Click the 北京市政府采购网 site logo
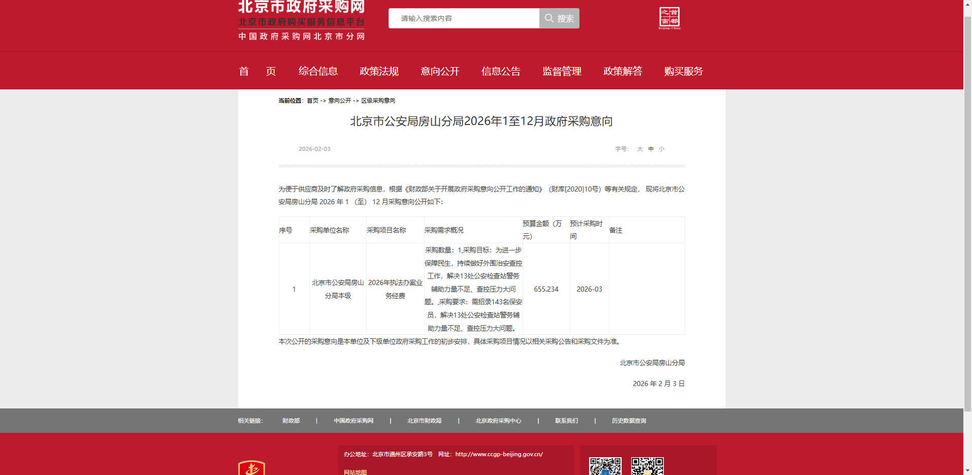This screenshot has width=972, height=475. tap(301, 20)
